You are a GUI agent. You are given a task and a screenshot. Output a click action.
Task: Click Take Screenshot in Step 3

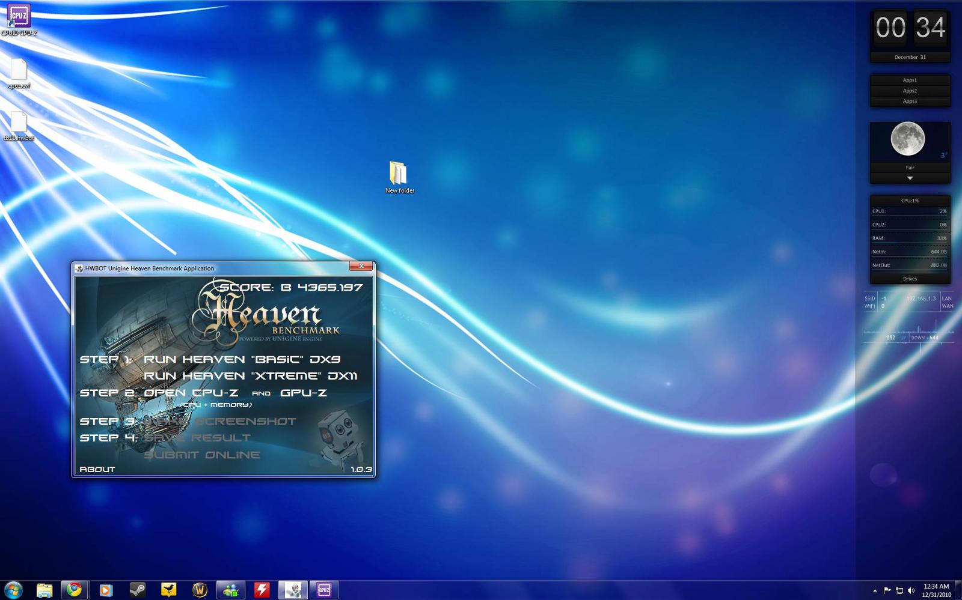pyautogui.click(x=220, y=422)
